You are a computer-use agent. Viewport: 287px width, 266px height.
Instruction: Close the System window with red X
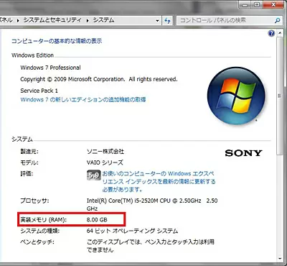point(273,4)
